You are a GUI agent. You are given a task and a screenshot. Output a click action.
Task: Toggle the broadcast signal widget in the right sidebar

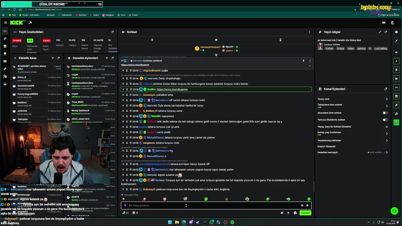point(396,87)
